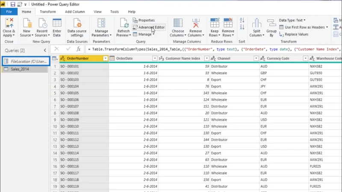
Task: Switch to the Add Column tab
Action: pos(75,12)
